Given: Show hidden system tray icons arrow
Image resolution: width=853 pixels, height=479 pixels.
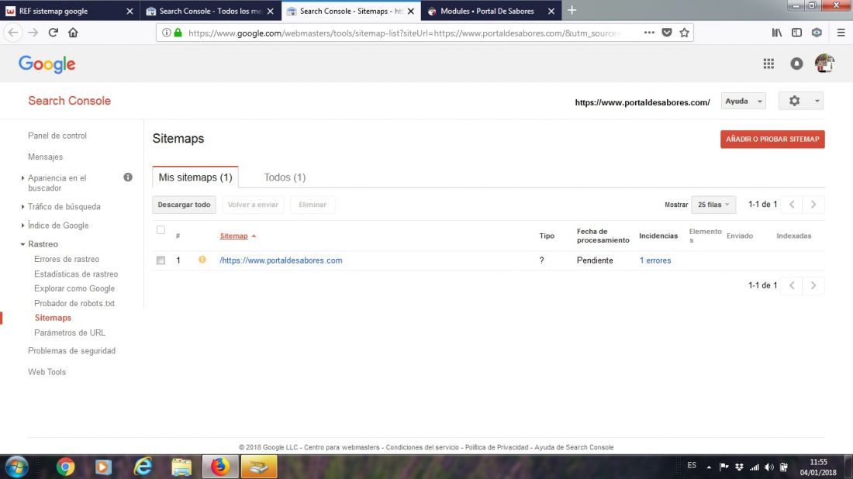Looking at the screenshot, I should (709, 467).
